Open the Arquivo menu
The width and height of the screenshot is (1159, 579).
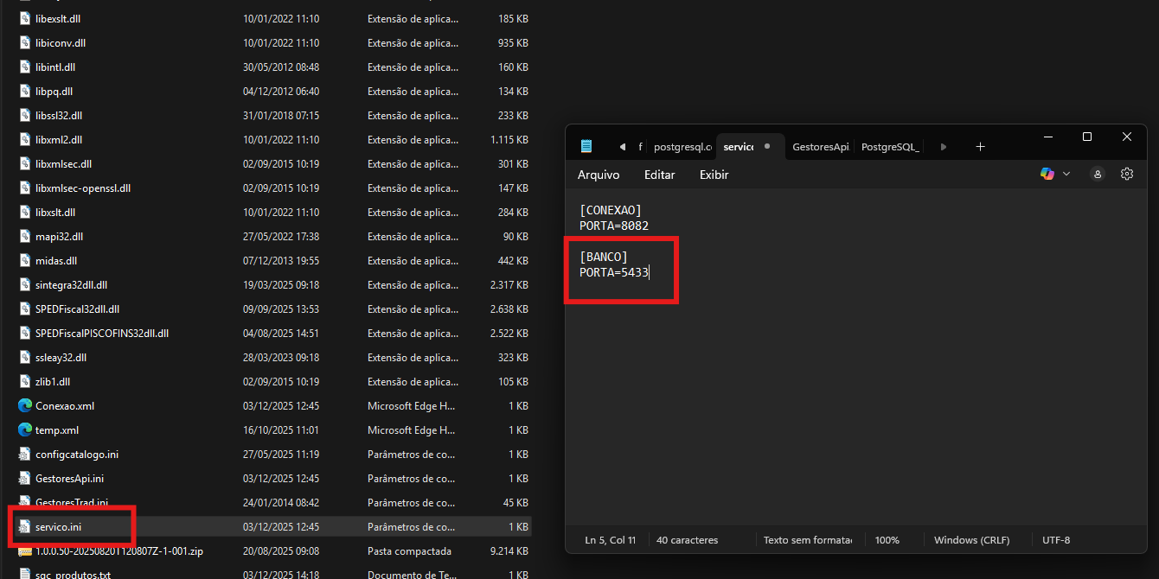[x=599, y=175]
